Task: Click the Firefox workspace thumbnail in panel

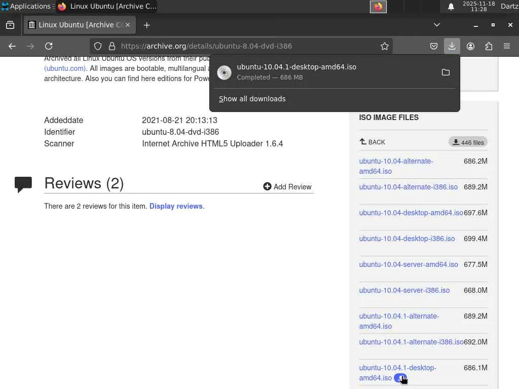Action: tap(378, 7)
